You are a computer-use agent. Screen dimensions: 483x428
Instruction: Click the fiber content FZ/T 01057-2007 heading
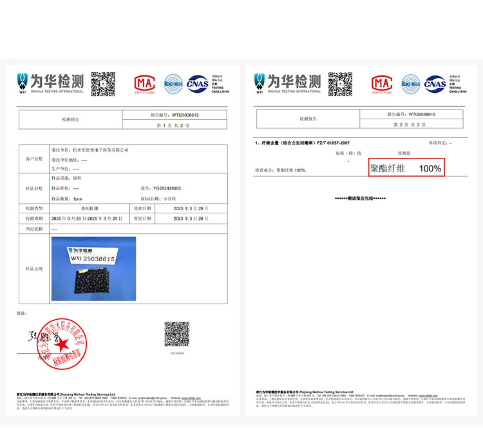click(x=302, y=143)
